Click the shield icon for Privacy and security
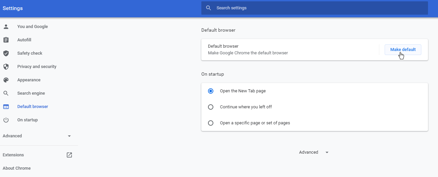The image size is (438, 177). [x=6, y=67]
